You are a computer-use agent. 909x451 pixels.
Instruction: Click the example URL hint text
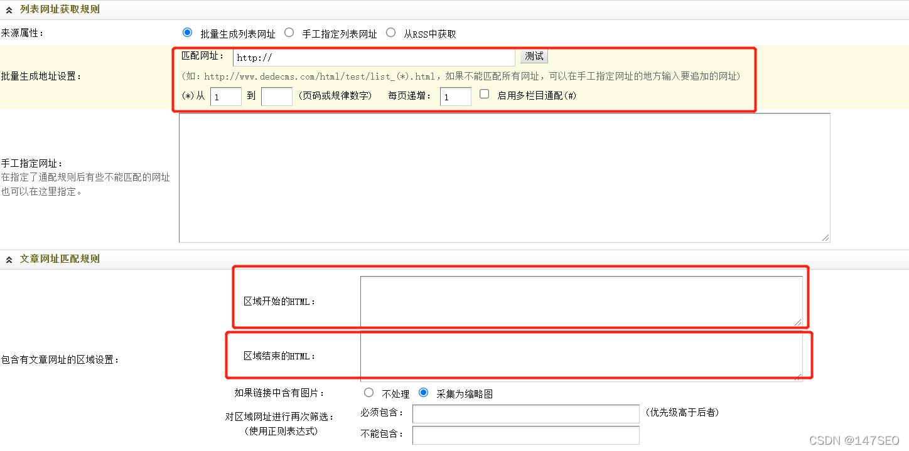(x=461, y=77)
